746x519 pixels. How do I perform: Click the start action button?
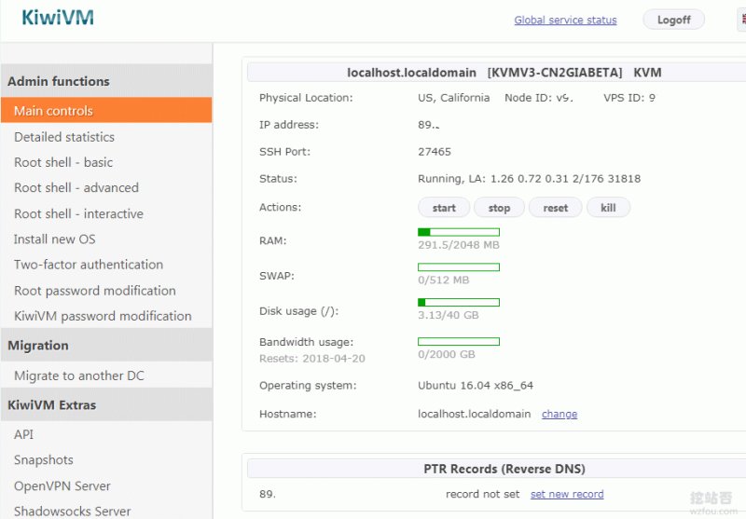(x=444, y=208)
